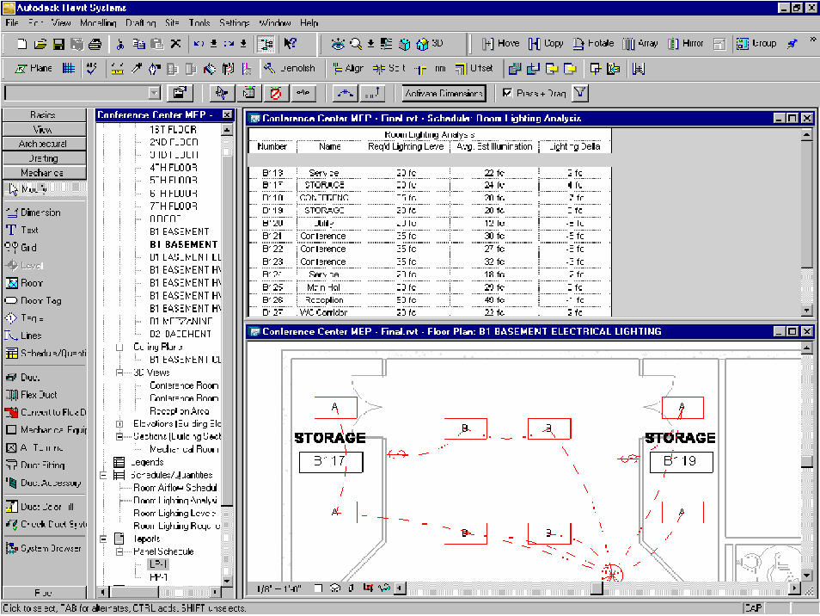Switch to the Basics design bar tab
This screenshot has width=820, height=616.
click(44, 114)
